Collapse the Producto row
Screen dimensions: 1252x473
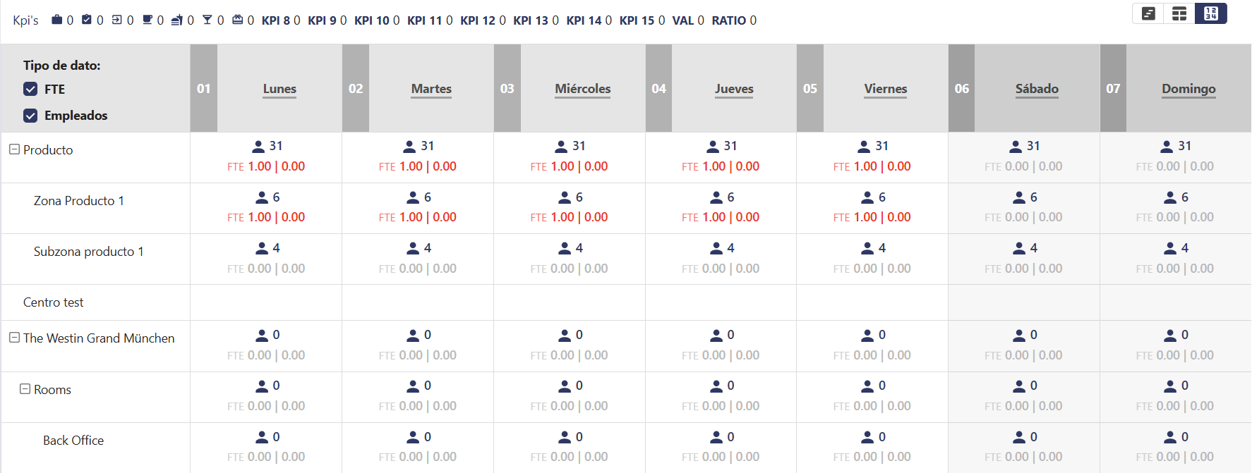point(14,149)
